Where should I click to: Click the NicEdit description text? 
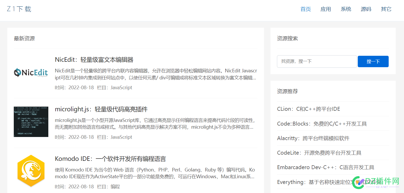[x=156, y=74]
